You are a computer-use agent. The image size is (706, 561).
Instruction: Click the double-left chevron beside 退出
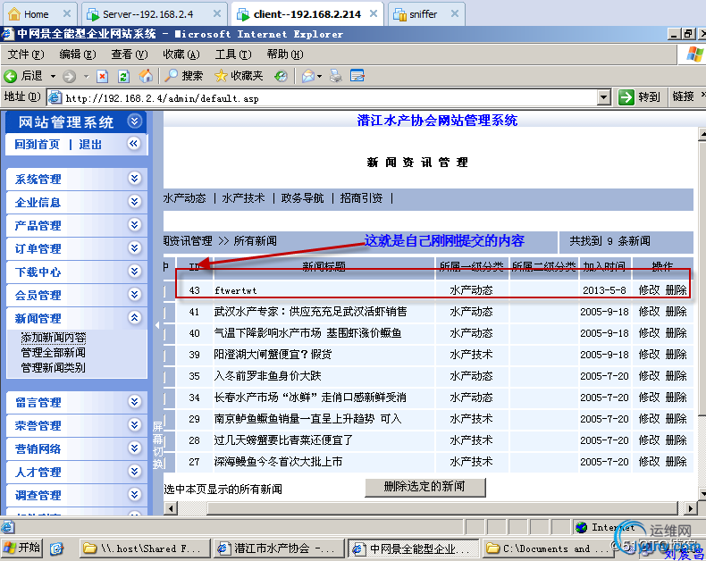coord(134,144)
